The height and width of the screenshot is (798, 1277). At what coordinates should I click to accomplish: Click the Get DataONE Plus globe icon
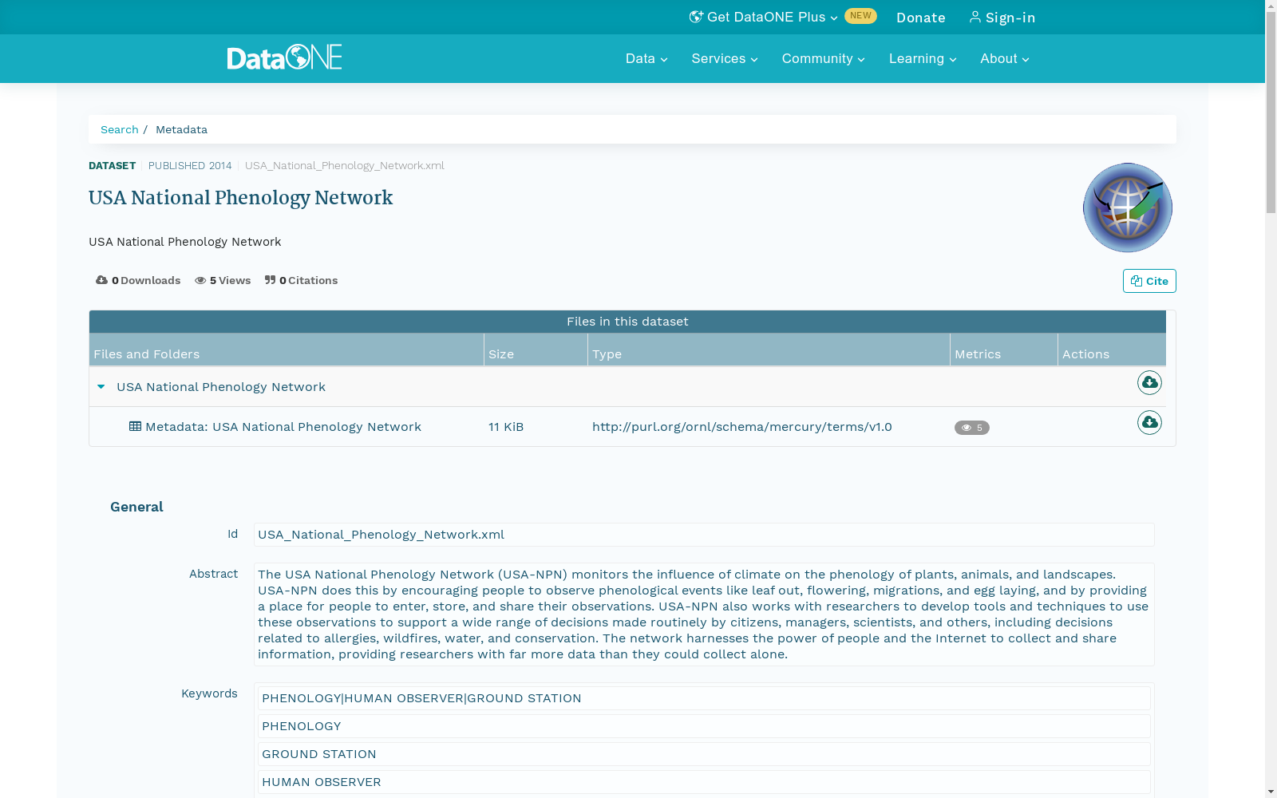point(696,17)
